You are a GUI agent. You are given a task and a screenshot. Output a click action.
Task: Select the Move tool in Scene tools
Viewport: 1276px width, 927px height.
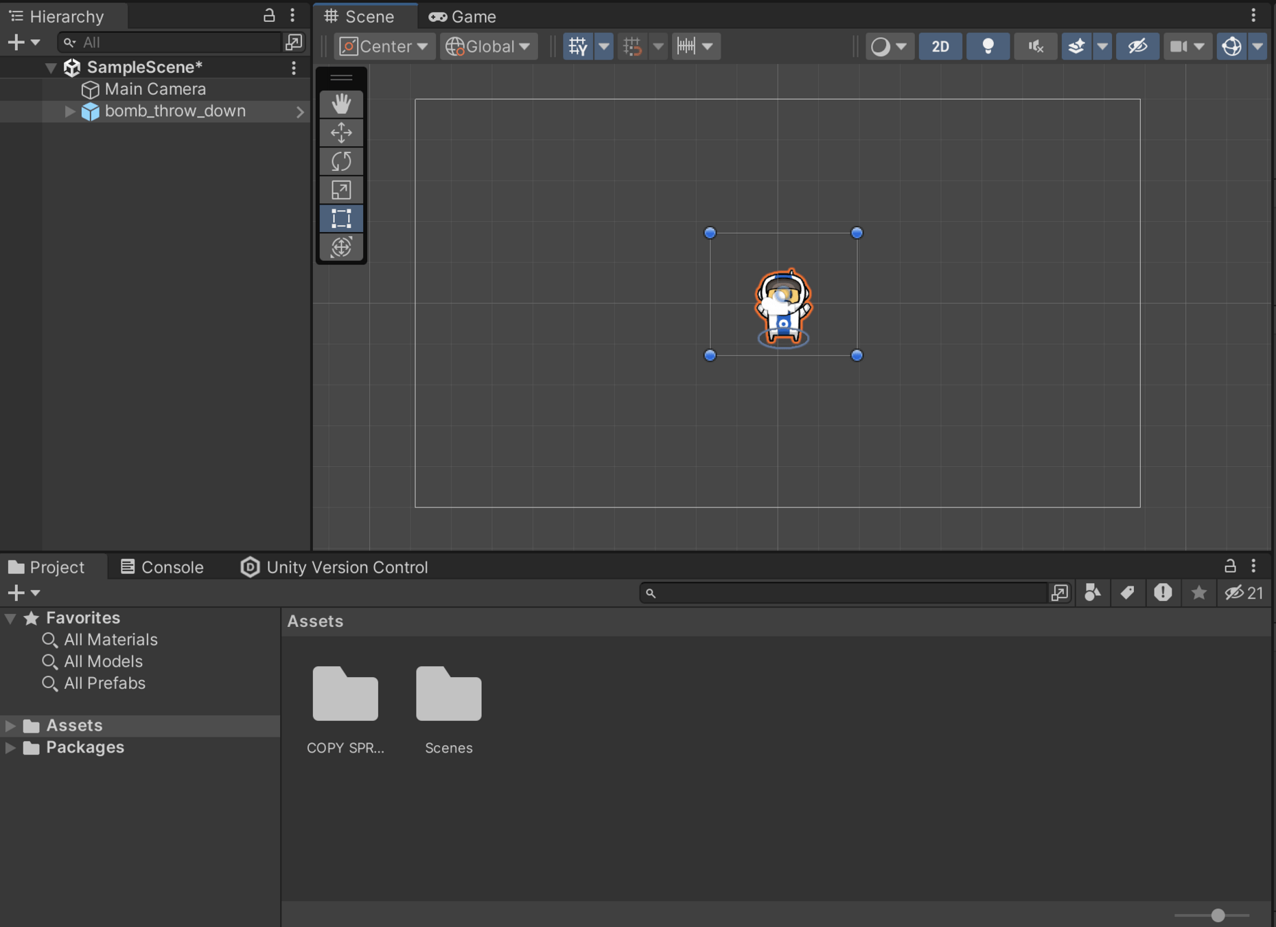point(341,133)
